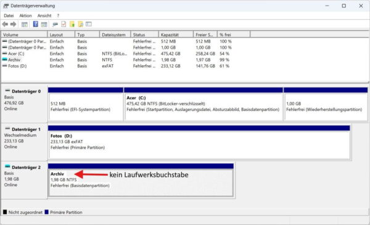Click the Forward arrow in the toolbar
Image resolution: width=370 pixels, height=225 pixels.
[13, 24]
